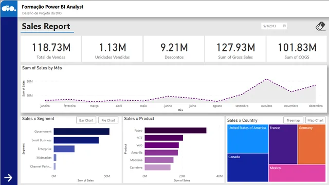This screenshot has width=329, height=185.
Task: Go to next page with arrow icon
Action: (8, 178)
